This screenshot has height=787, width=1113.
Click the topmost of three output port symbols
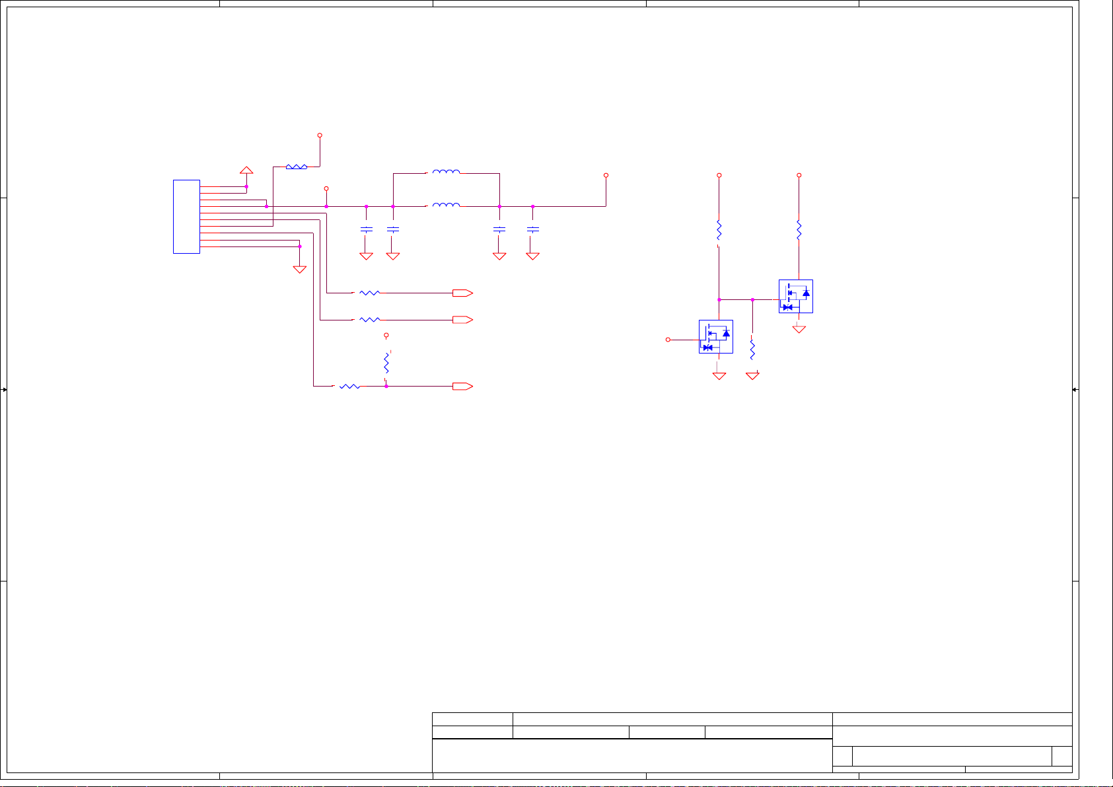click(x=462, y=293)
